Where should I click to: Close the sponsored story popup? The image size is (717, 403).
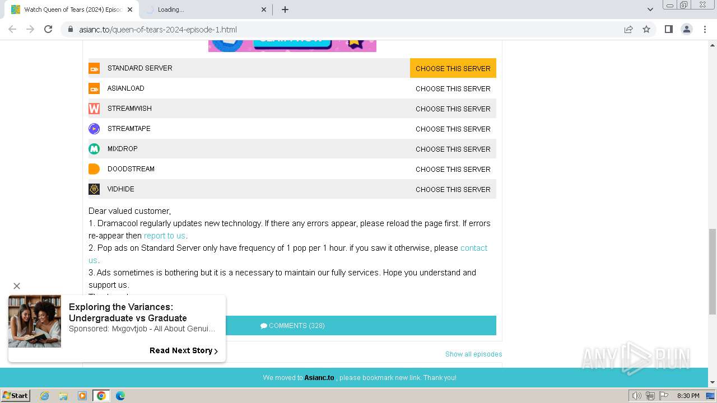coord(17,286)
